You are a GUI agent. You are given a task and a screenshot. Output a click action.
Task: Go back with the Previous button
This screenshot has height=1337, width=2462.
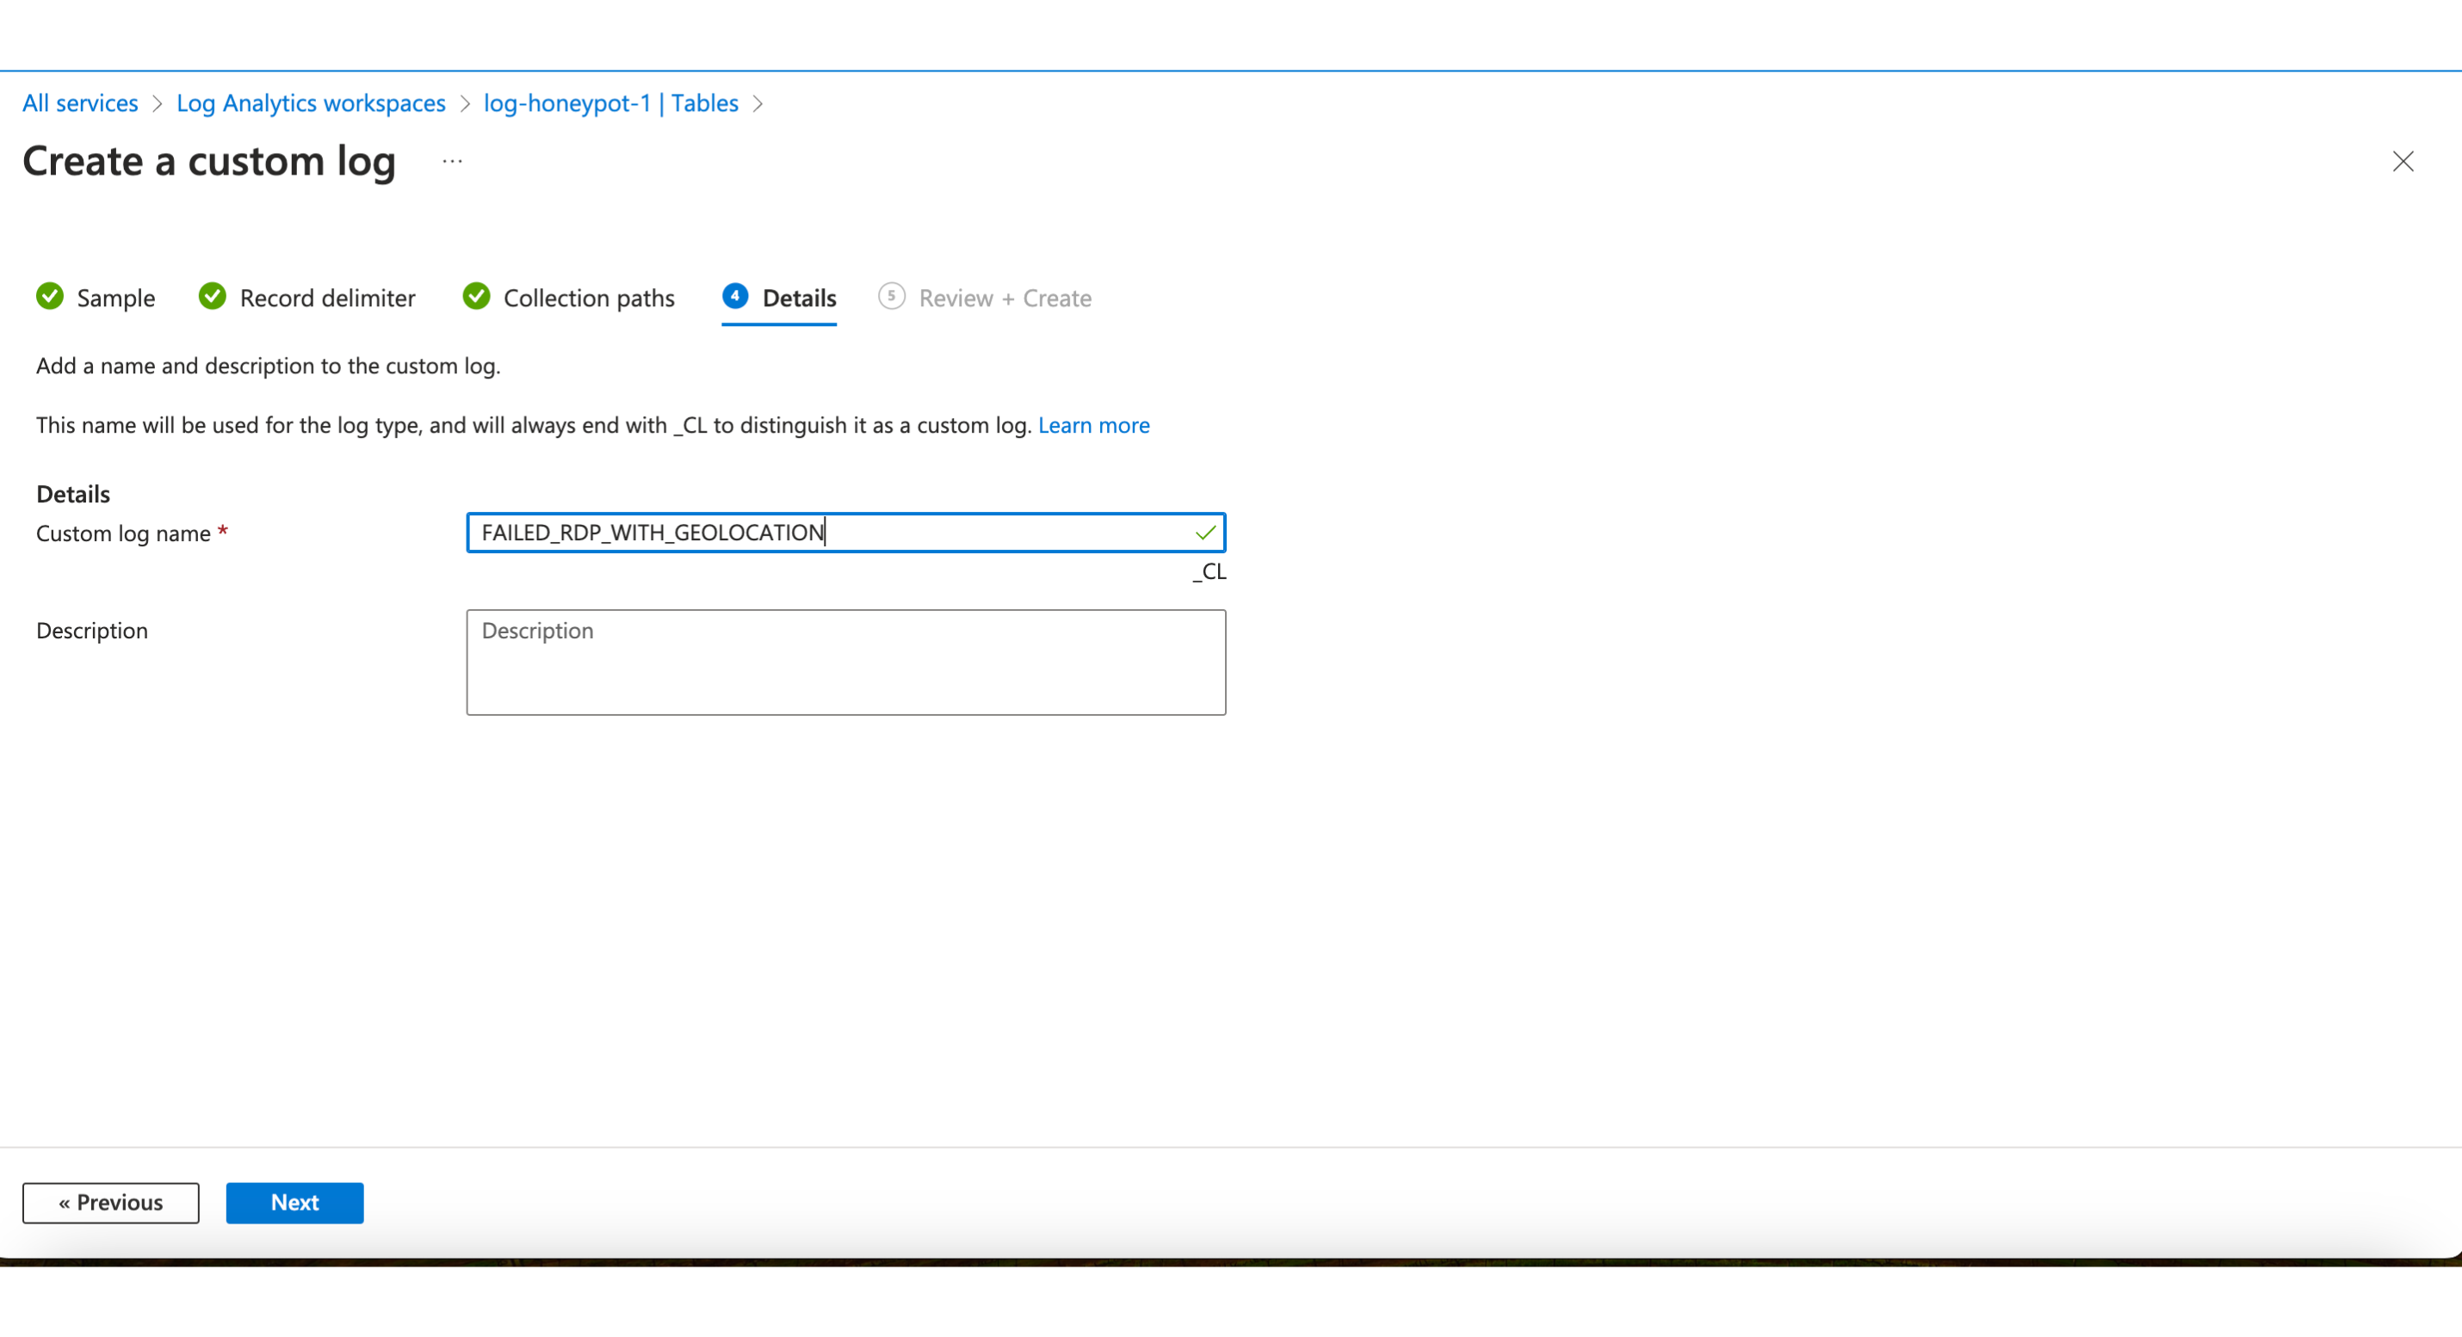point(111,1202)
